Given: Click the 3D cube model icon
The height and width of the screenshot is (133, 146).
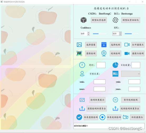Looking at the screenshot, I should tap(84, 20).
